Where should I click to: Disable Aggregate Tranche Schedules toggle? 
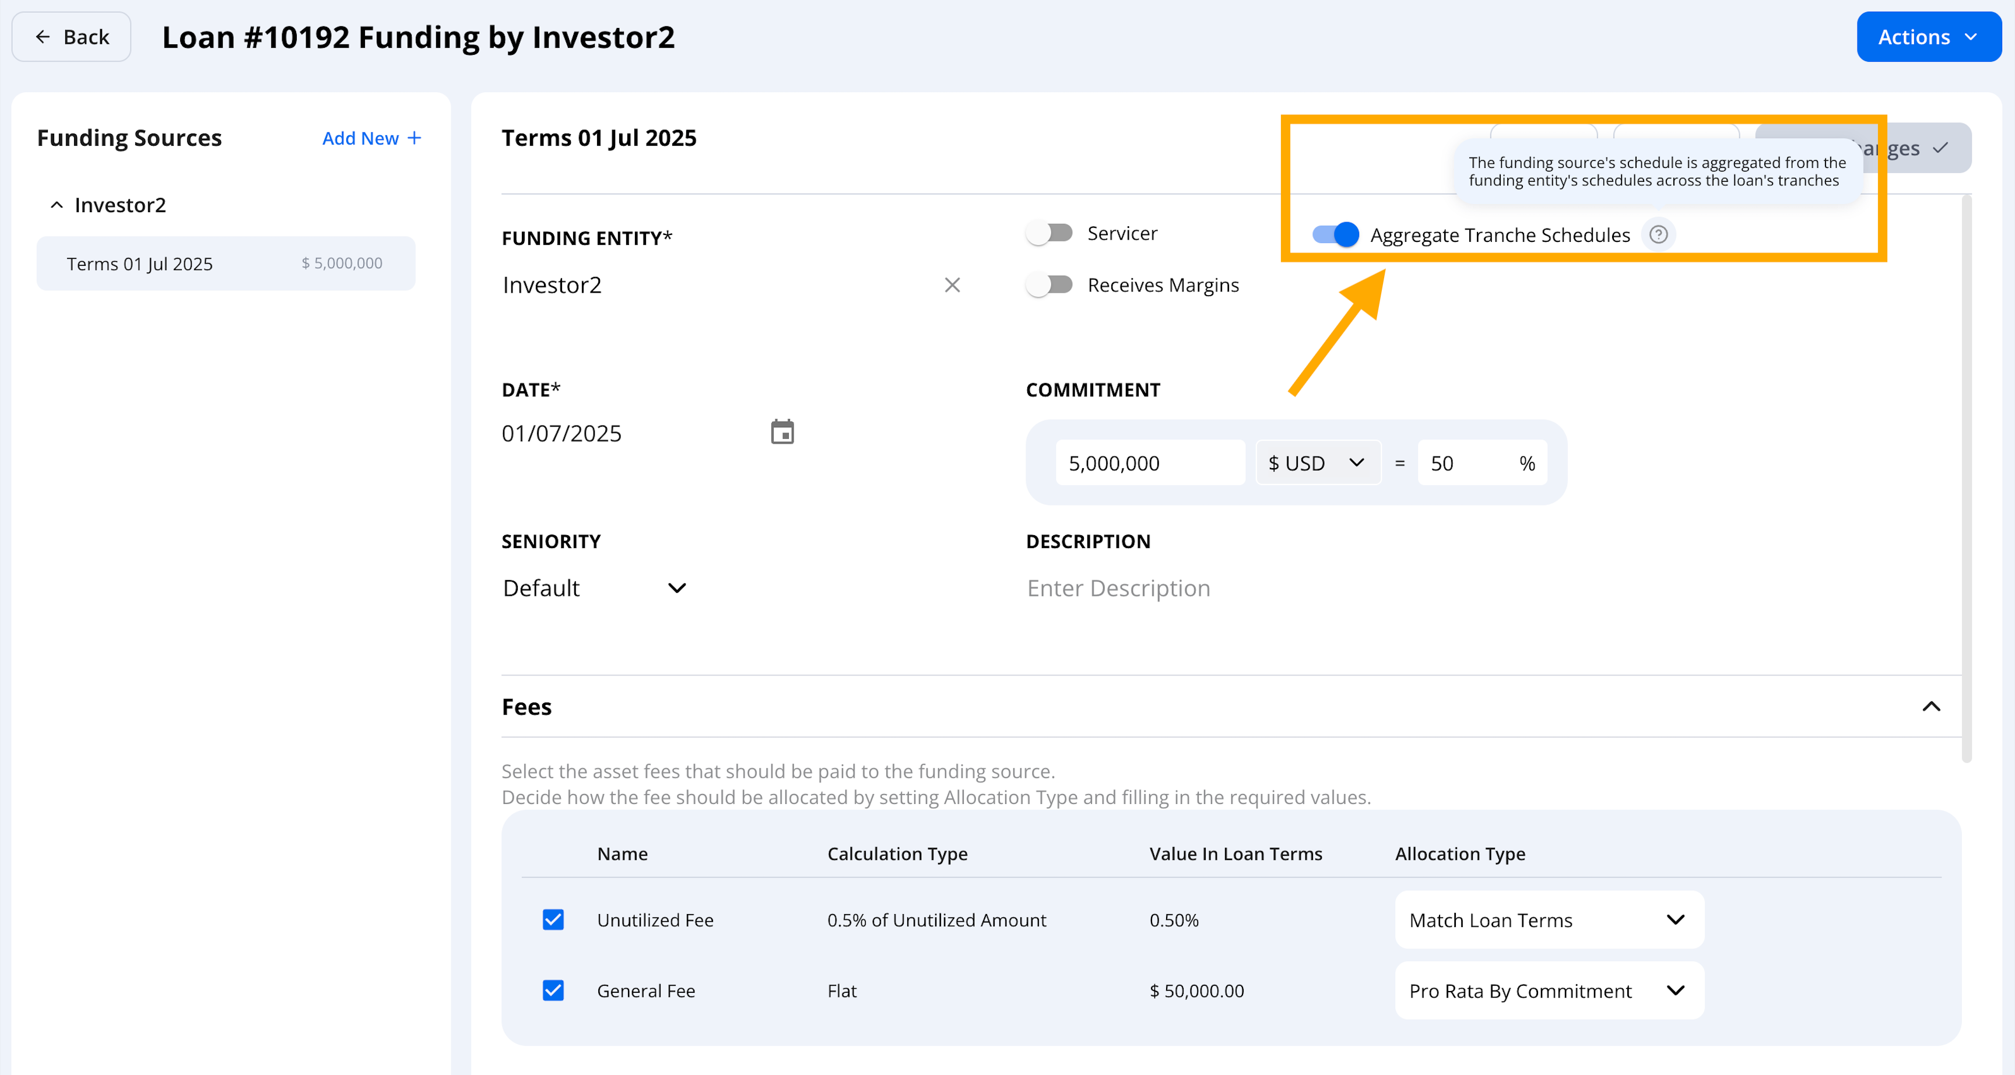(x=1335, y=235)
